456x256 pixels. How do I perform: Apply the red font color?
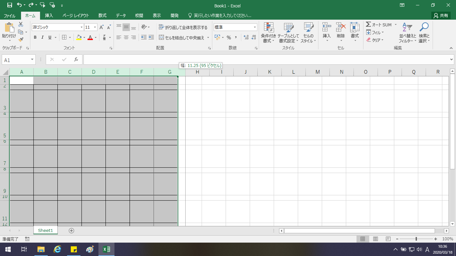click(90, 37)
